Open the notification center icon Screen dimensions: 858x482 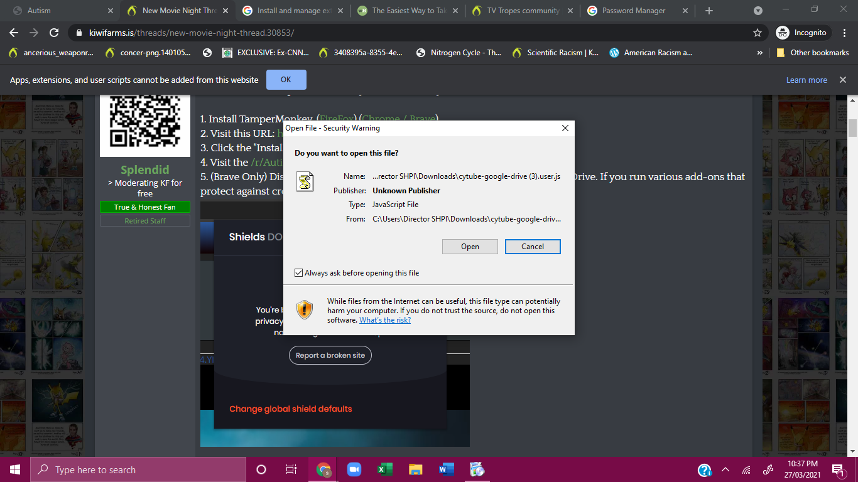pyautogui.click(x=838, y=469)
